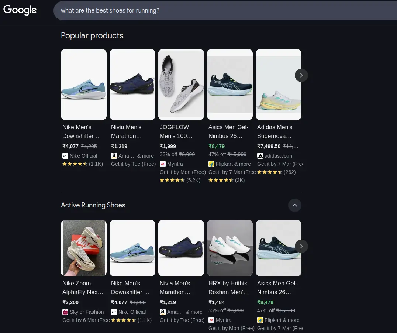
Task: Click the Myntra icon under JOGFLOW
Action: click(x=163, y=164)
